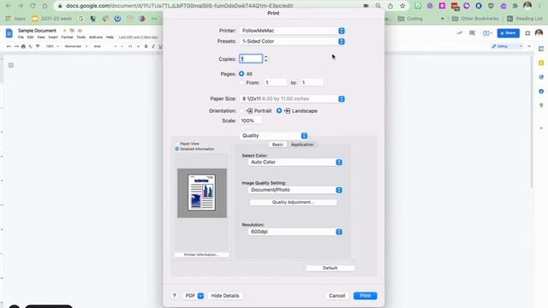This screenshot has height=308, width=548.
Task: Switch to the Basic tab
Action: point(277,145)
